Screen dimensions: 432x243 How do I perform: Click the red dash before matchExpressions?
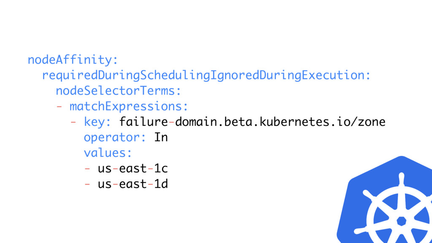pos(59,106)
